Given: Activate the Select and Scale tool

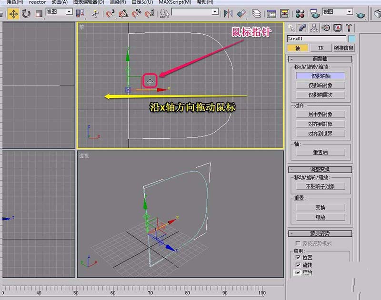Looking at the screenshot, I should click(x=39, y=14).
